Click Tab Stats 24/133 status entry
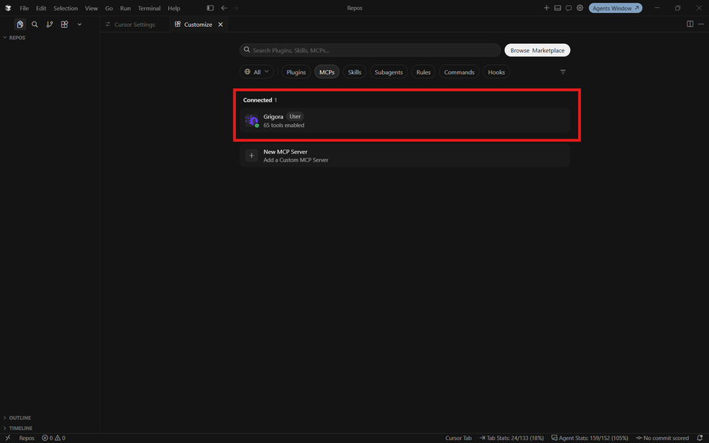The height and width of the screenshot is (443, 709). click(512, 438)
